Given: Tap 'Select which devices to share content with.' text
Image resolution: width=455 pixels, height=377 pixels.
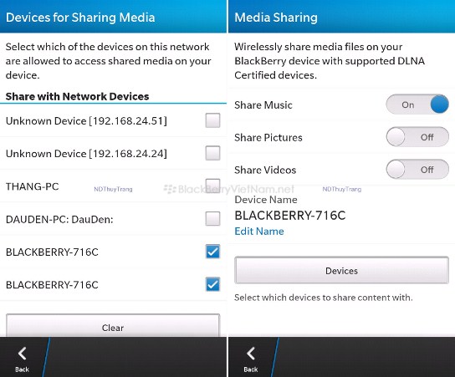Looking at the screenshot, I should click(323, 298).
